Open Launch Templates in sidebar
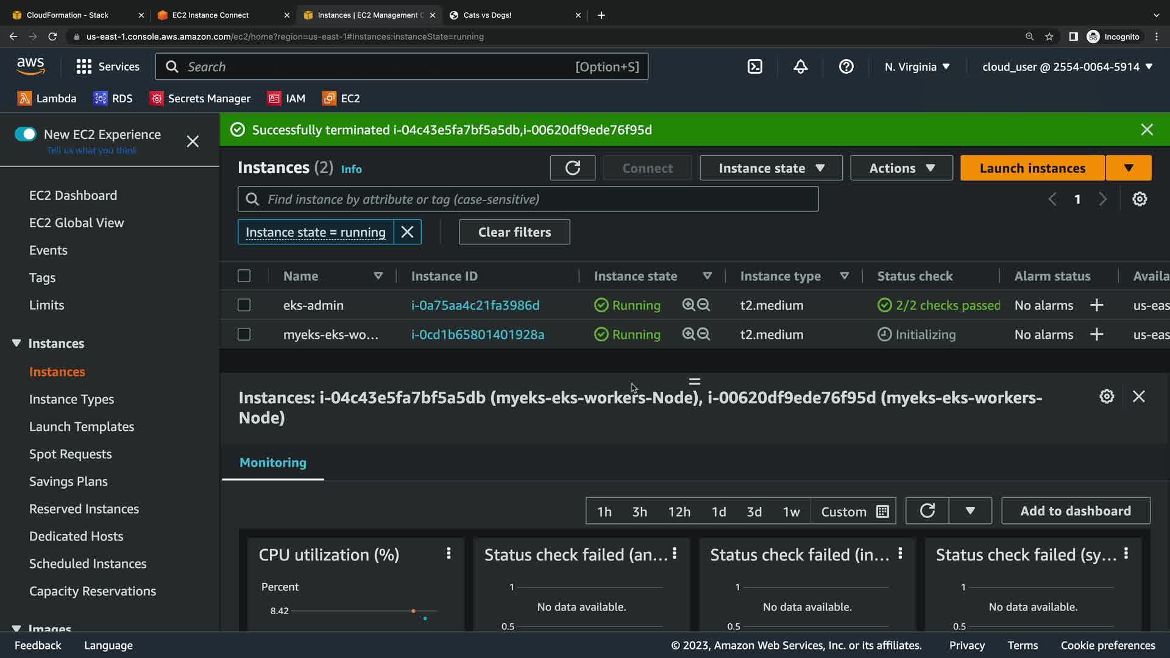 [82, 426]
